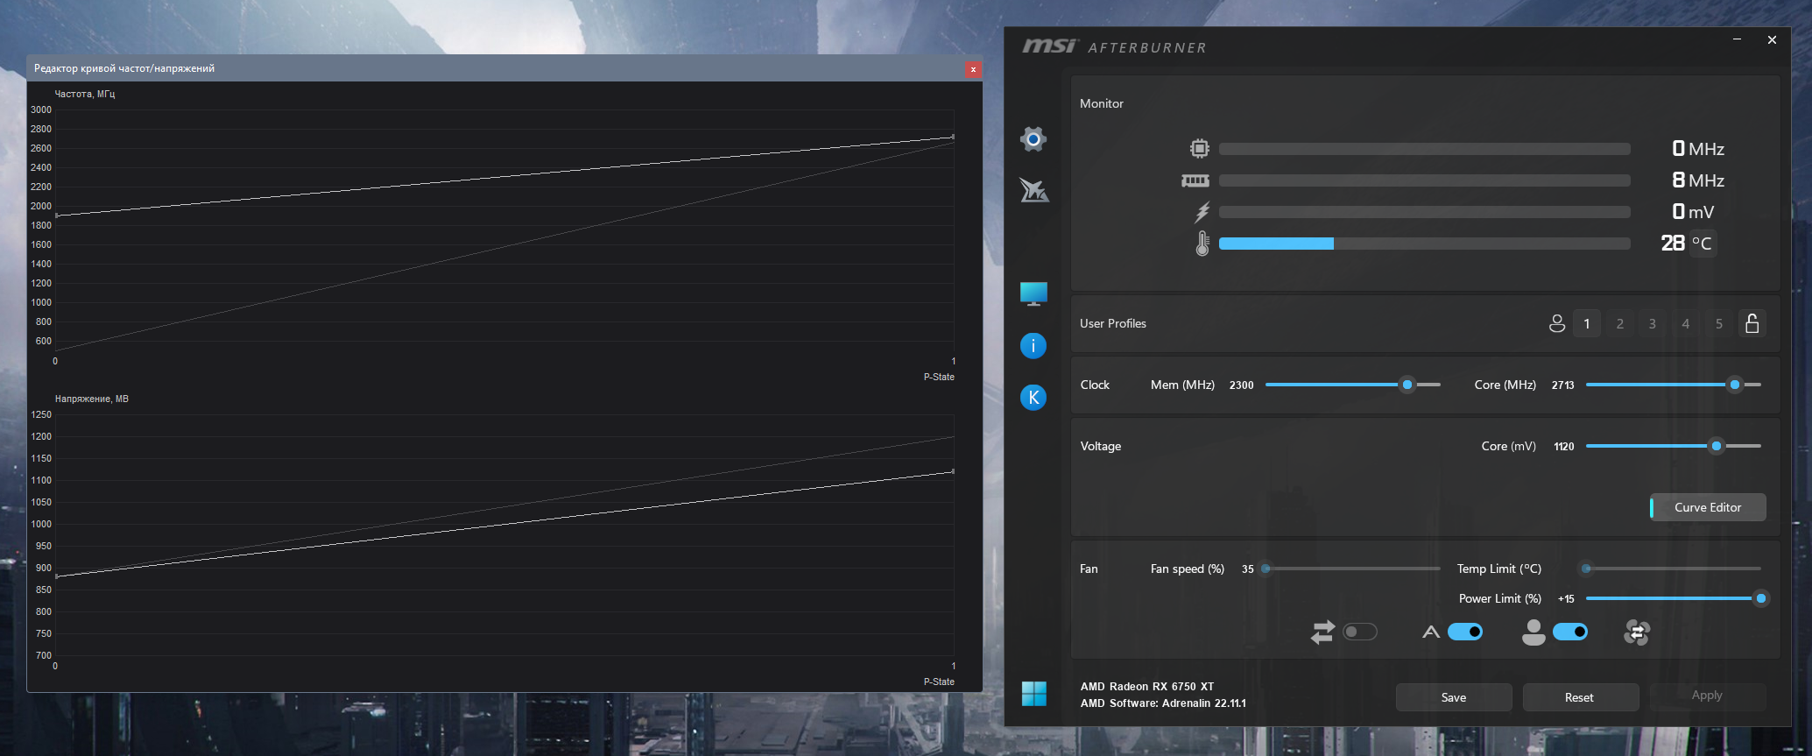Screen dimensions: 1812x756
Task: Turn off the switch next to the 'A' icon
Action: (1465, 632)
